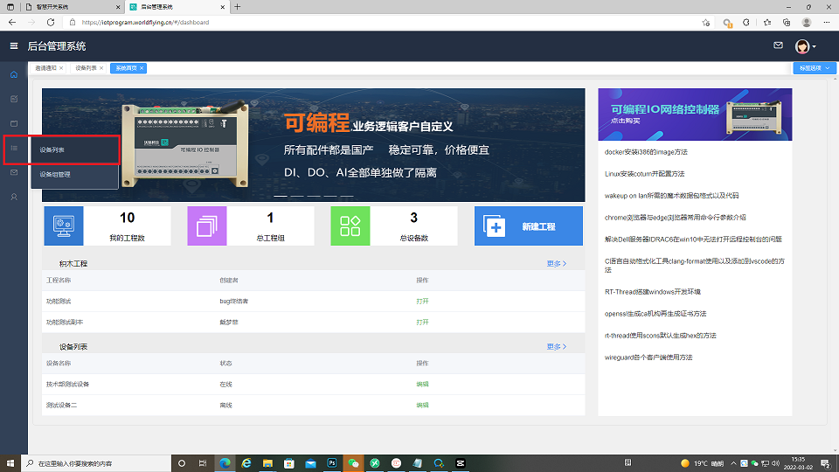Close the 设备列表 tab
Screen dimensions: 839x472
click(101, 68)
